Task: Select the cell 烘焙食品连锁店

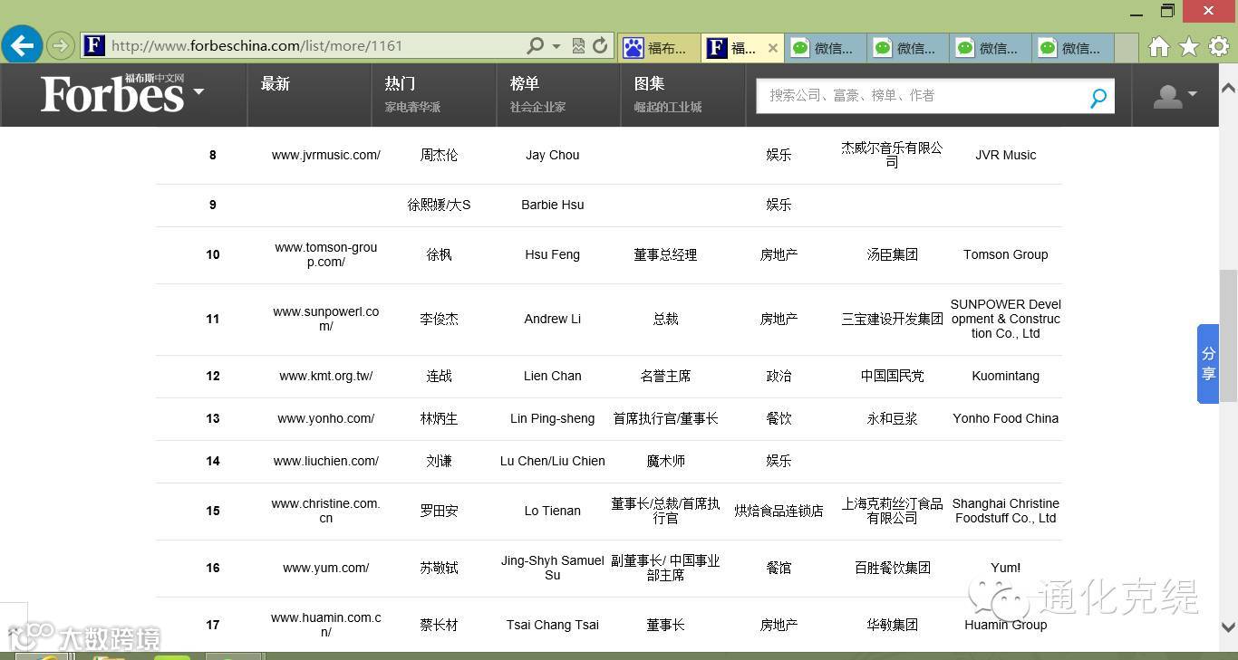Action: (x=779, y=511)
